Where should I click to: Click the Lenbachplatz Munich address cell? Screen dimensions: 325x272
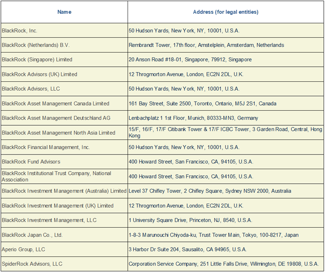pyautogui.click(x=225, y=118)
